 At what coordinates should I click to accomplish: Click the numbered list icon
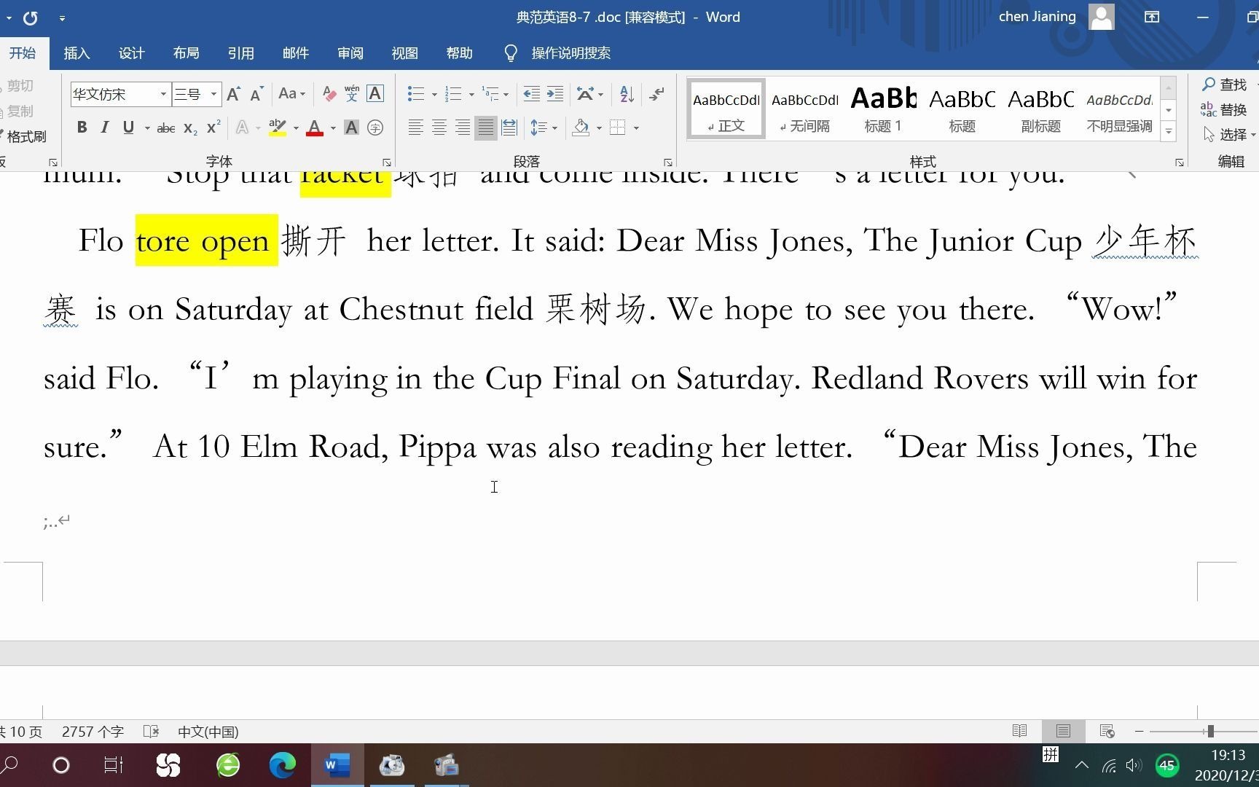click(x=454, y=94)
